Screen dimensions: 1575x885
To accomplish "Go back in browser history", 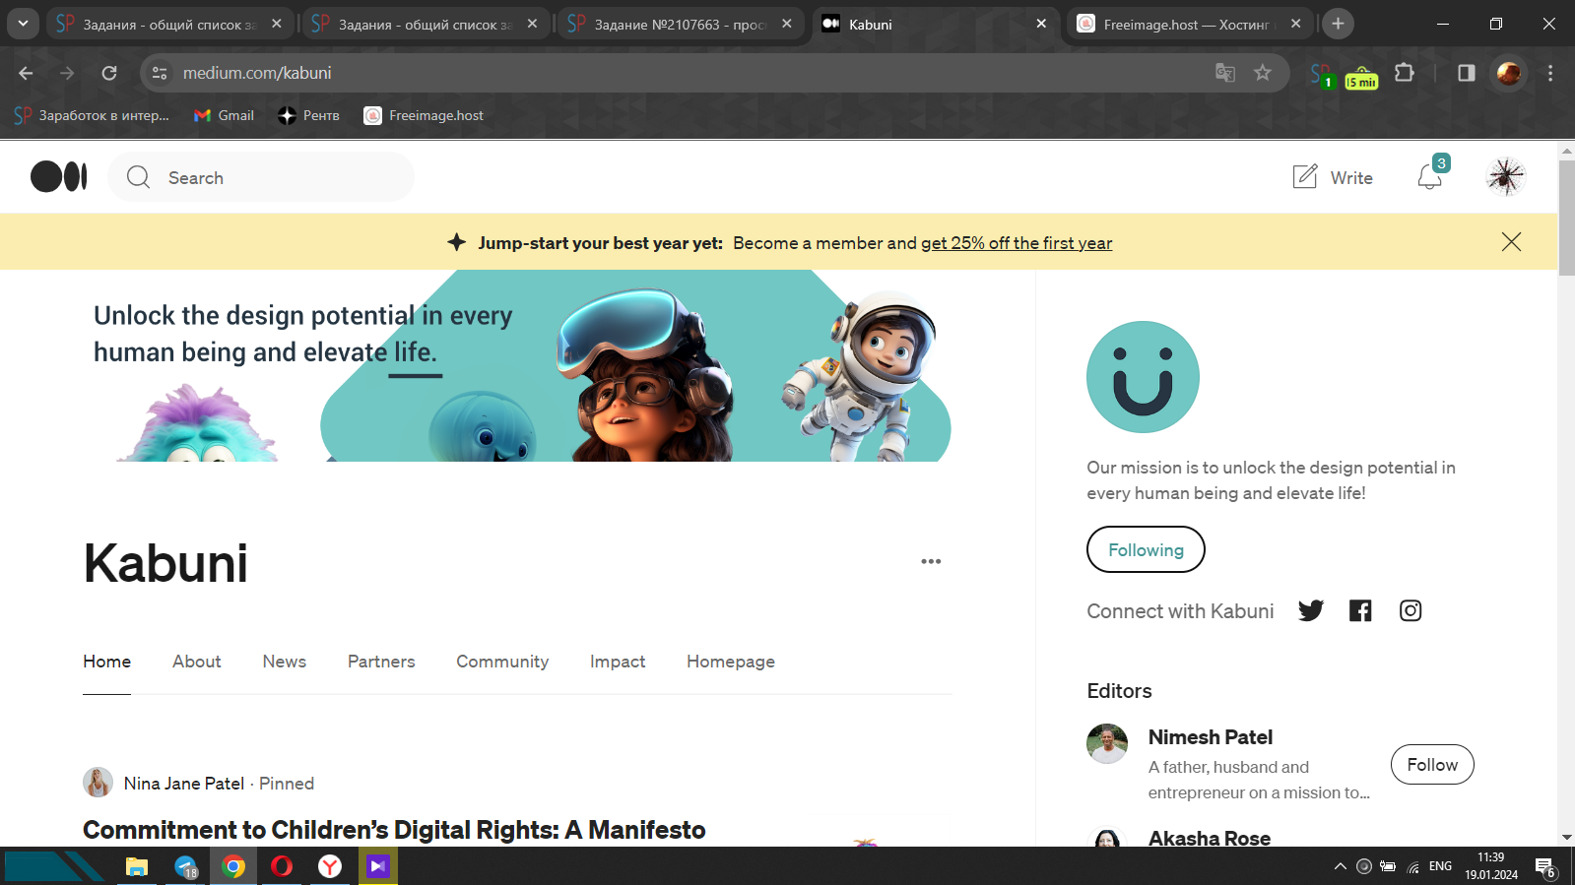I will [x=26, y=73].
